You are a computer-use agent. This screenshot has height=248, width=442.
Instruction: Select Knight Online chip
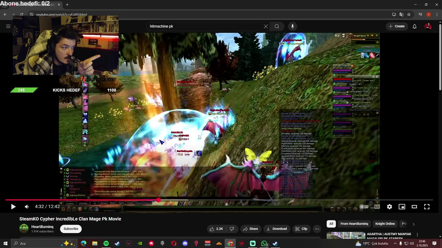pos(385,224)
